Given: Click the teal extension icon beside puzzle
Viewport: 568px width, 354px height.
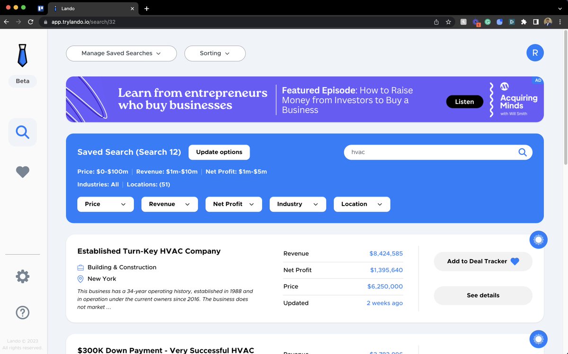Looking at the screenshot, I should pyautogui.click(x=512, y=22).
